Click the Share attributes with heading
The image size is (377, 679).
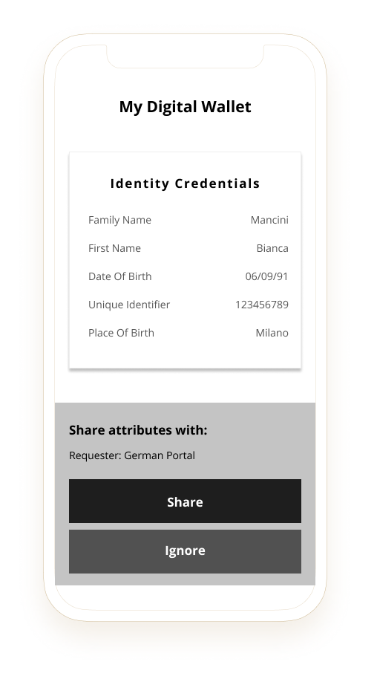[138, 430]
